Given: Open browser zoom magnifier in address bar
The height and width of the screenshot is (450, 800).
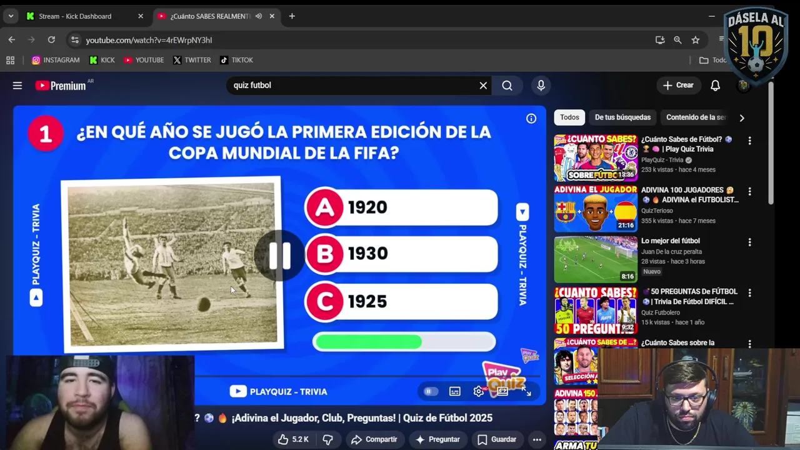Looking at the screenshot, I should coord(677,40).
